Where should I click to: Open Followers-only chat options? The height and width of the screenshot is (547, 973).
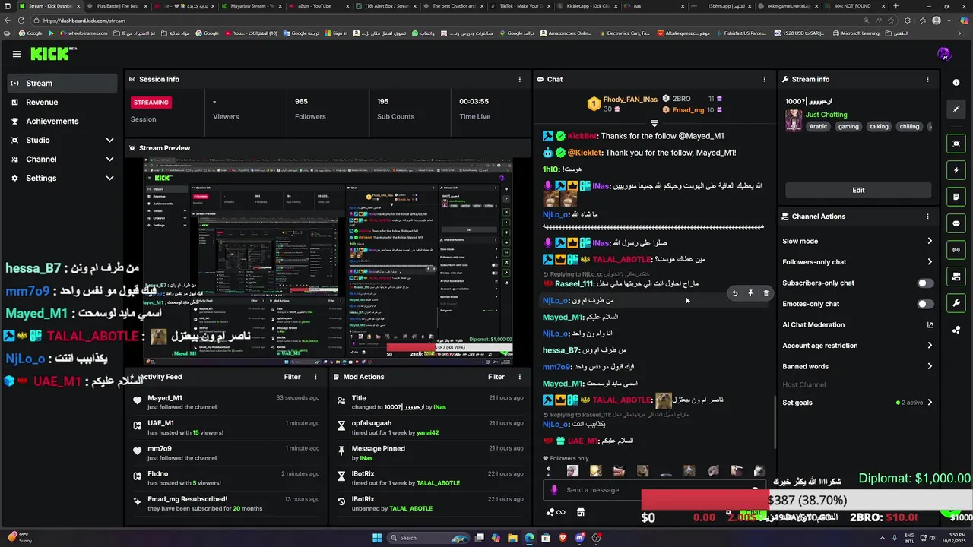pyautogui.click(x=857, y=262)
